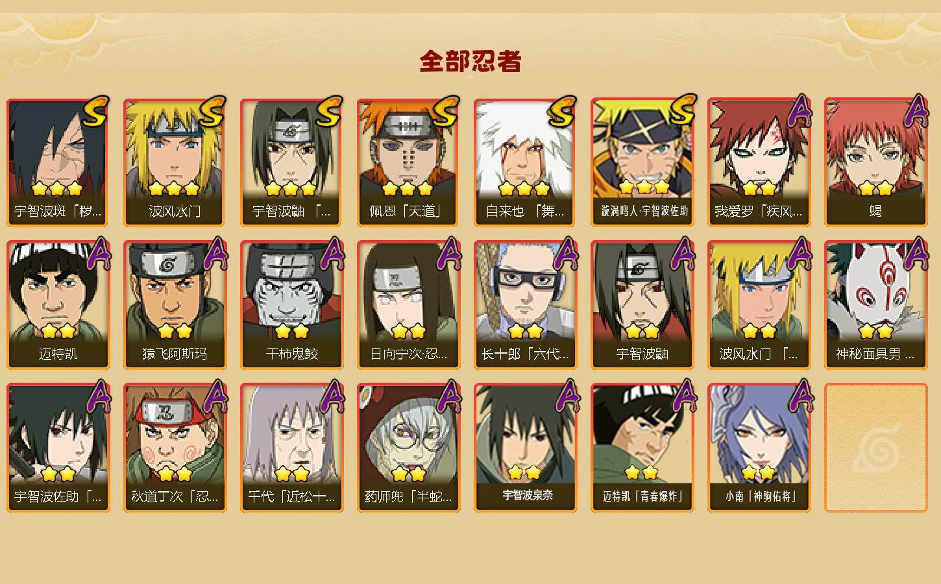Click the 药师兜「半蛇...」 name label
941x584 pixels.
tap(408, 497)
